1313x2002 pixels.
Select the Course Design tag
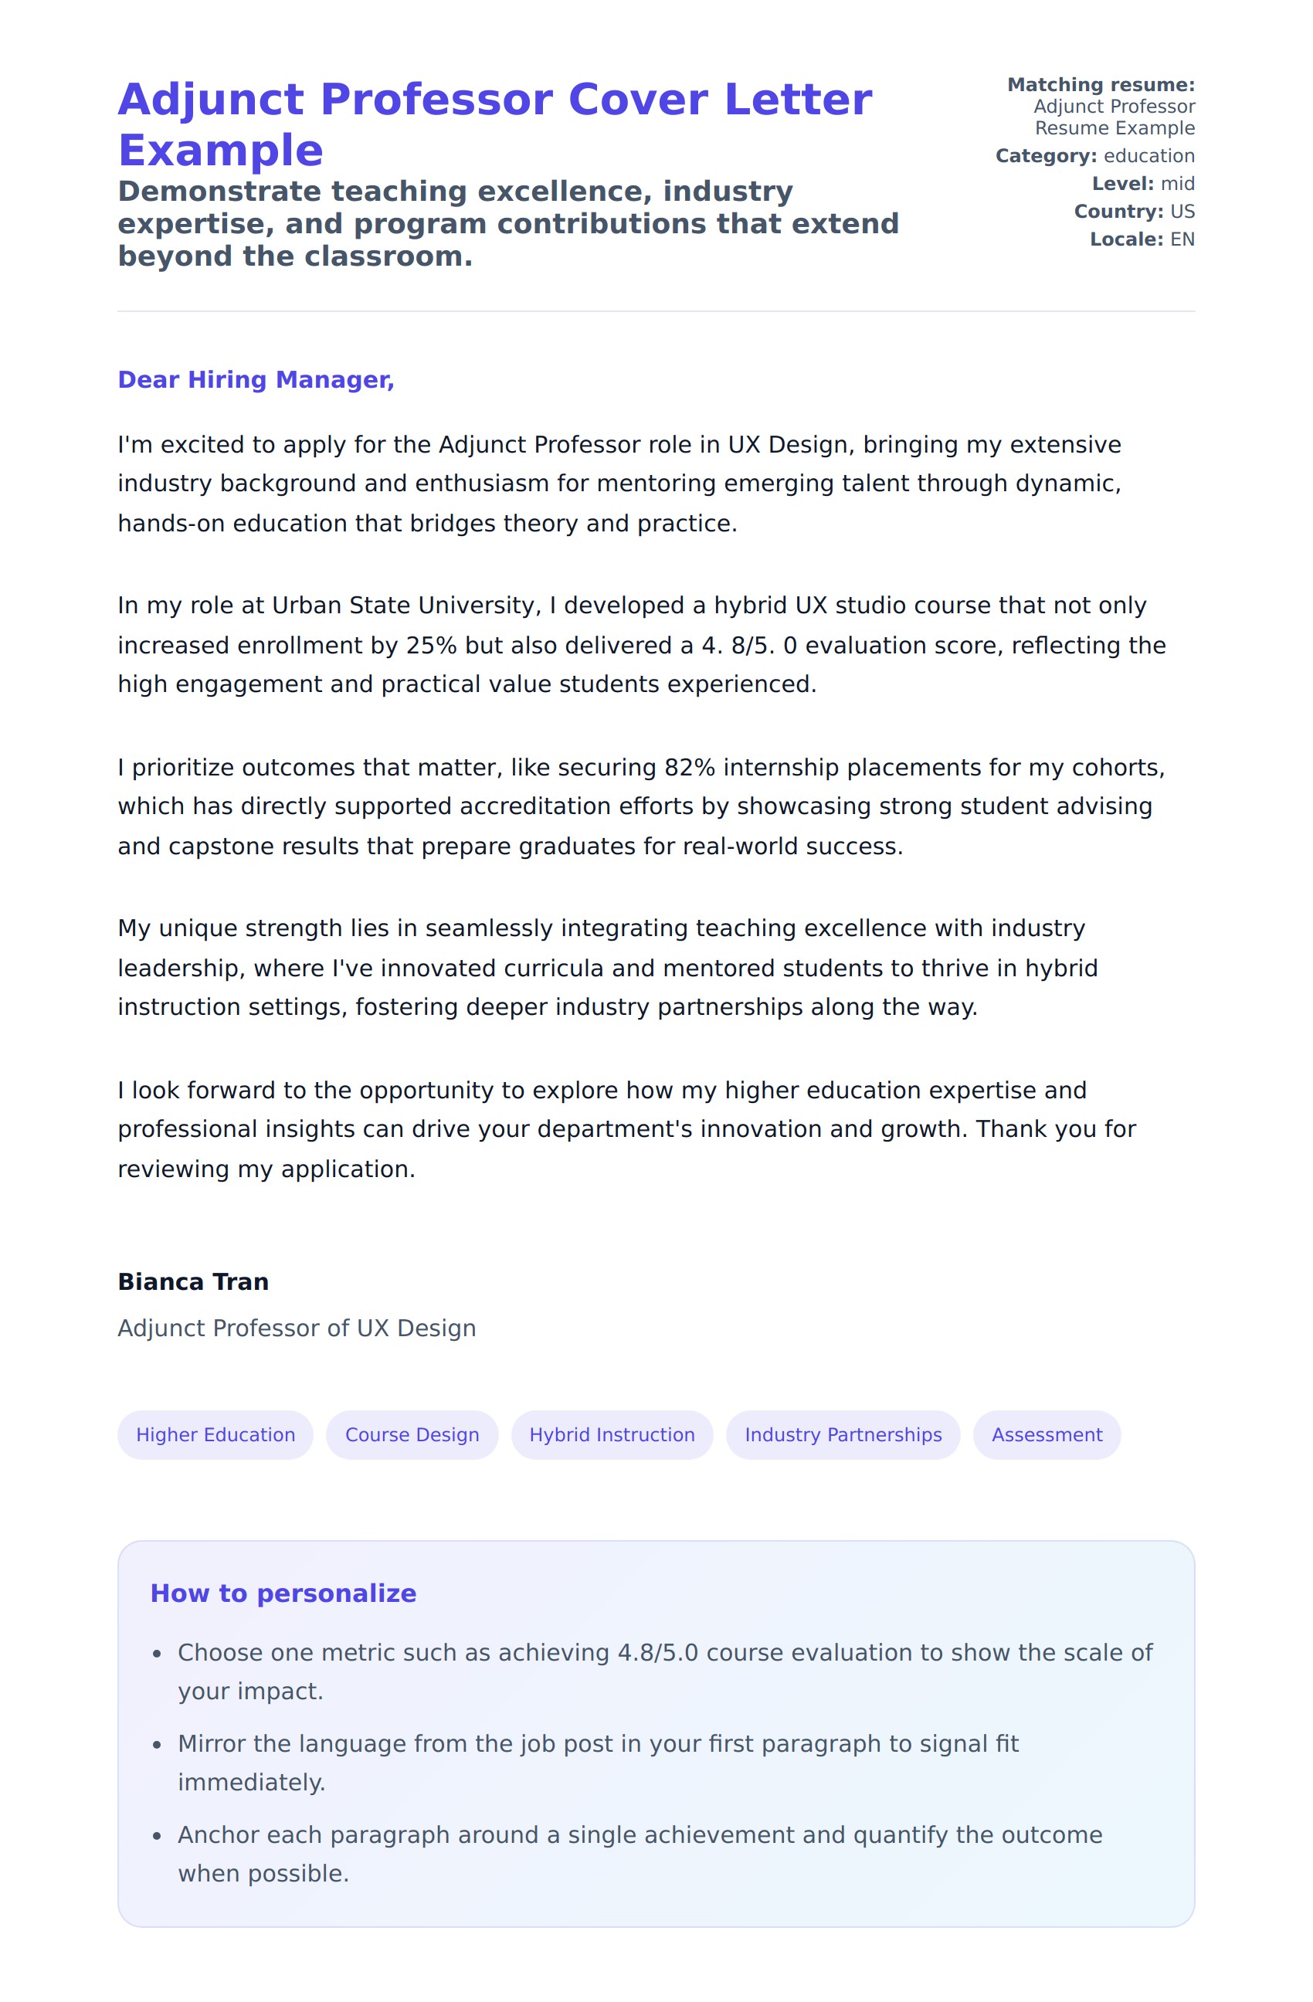click(412, 1434)
